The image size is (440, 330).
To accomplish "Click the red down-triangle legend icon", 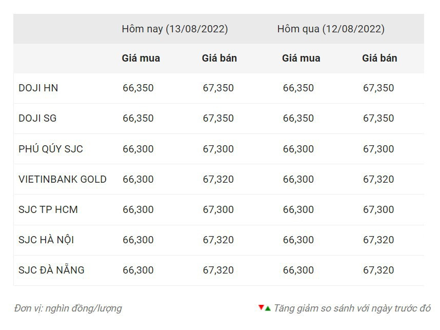I will tap(261, 308).
